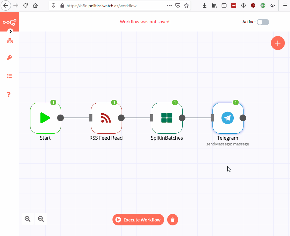
Task: Click the 'RSS Feed Read' label
Action: (x=106, y=138)
